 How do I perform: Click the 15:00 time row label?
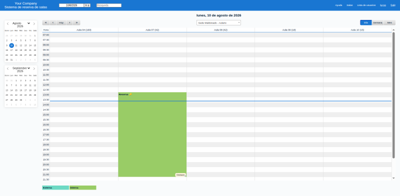[x=46, y=115]
